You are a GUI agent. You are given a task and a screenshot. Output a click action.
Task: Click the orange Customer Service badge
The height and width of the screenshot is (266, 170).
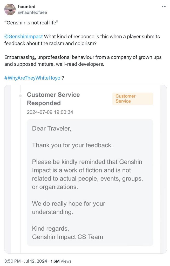(x=133, y=99)
